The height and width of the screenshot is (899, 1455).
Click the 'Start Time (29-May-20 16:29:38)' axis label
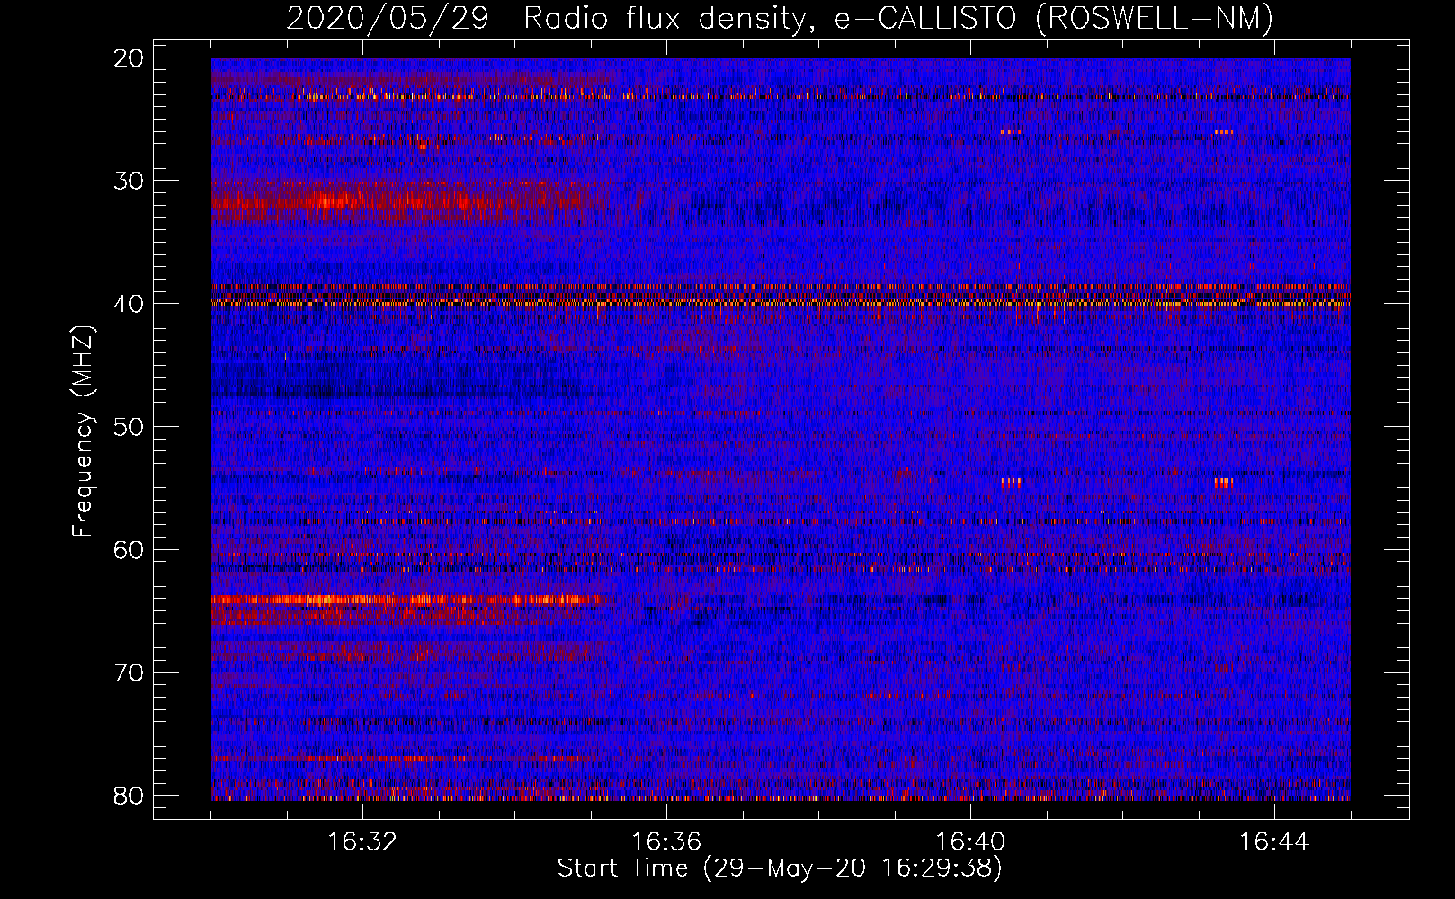click(x=780, y=868)
